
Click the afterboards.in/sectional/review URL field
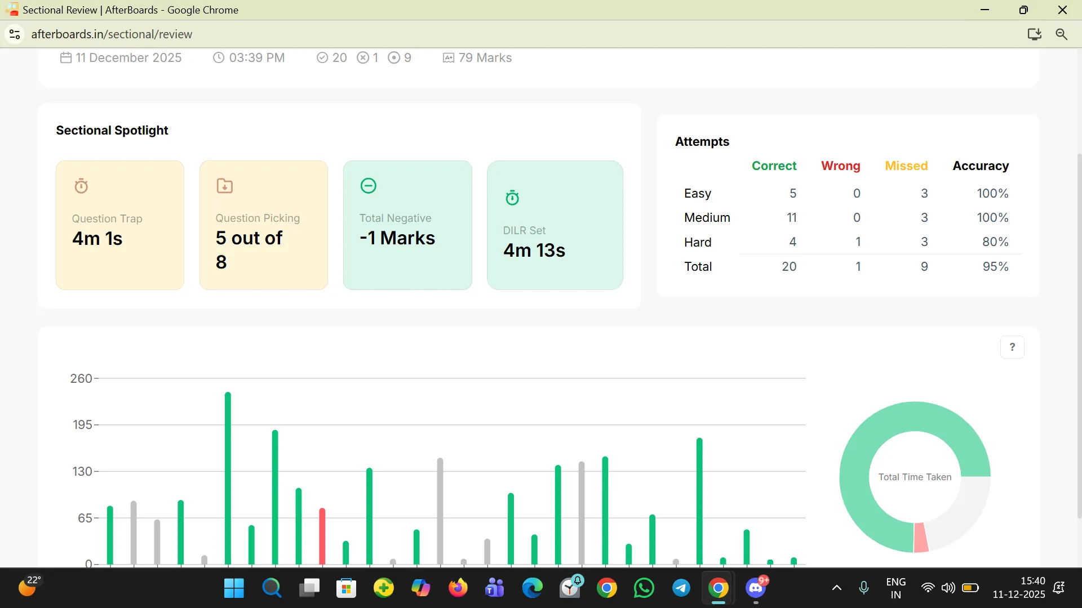point(112,34)
